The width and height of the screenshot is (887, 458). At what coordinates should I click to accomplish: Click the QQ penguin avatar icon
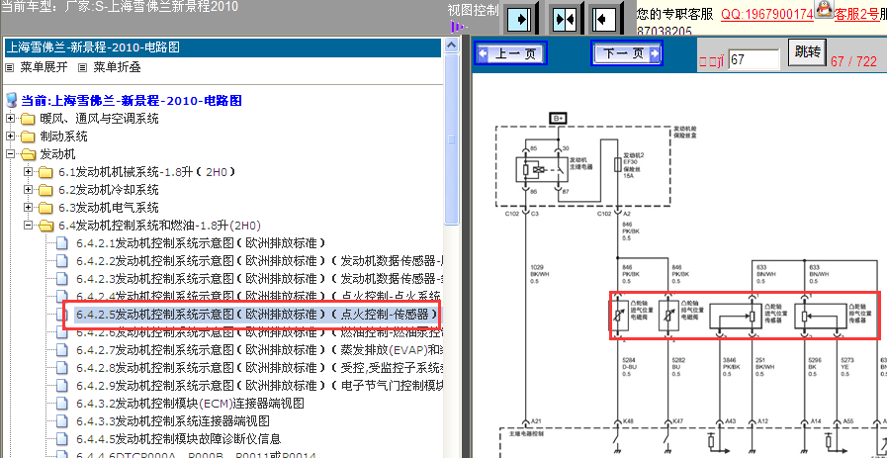[823, 9]
